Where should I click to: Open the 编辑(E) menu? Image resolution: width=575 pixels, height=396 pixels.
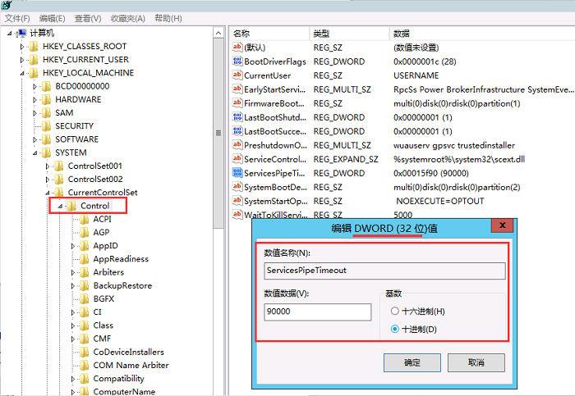[52, 18]
